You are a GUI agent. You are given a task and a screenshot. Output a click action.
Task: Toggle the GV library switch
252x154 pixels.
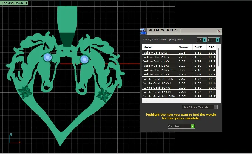pyautogui.click(x=202, y=40)
